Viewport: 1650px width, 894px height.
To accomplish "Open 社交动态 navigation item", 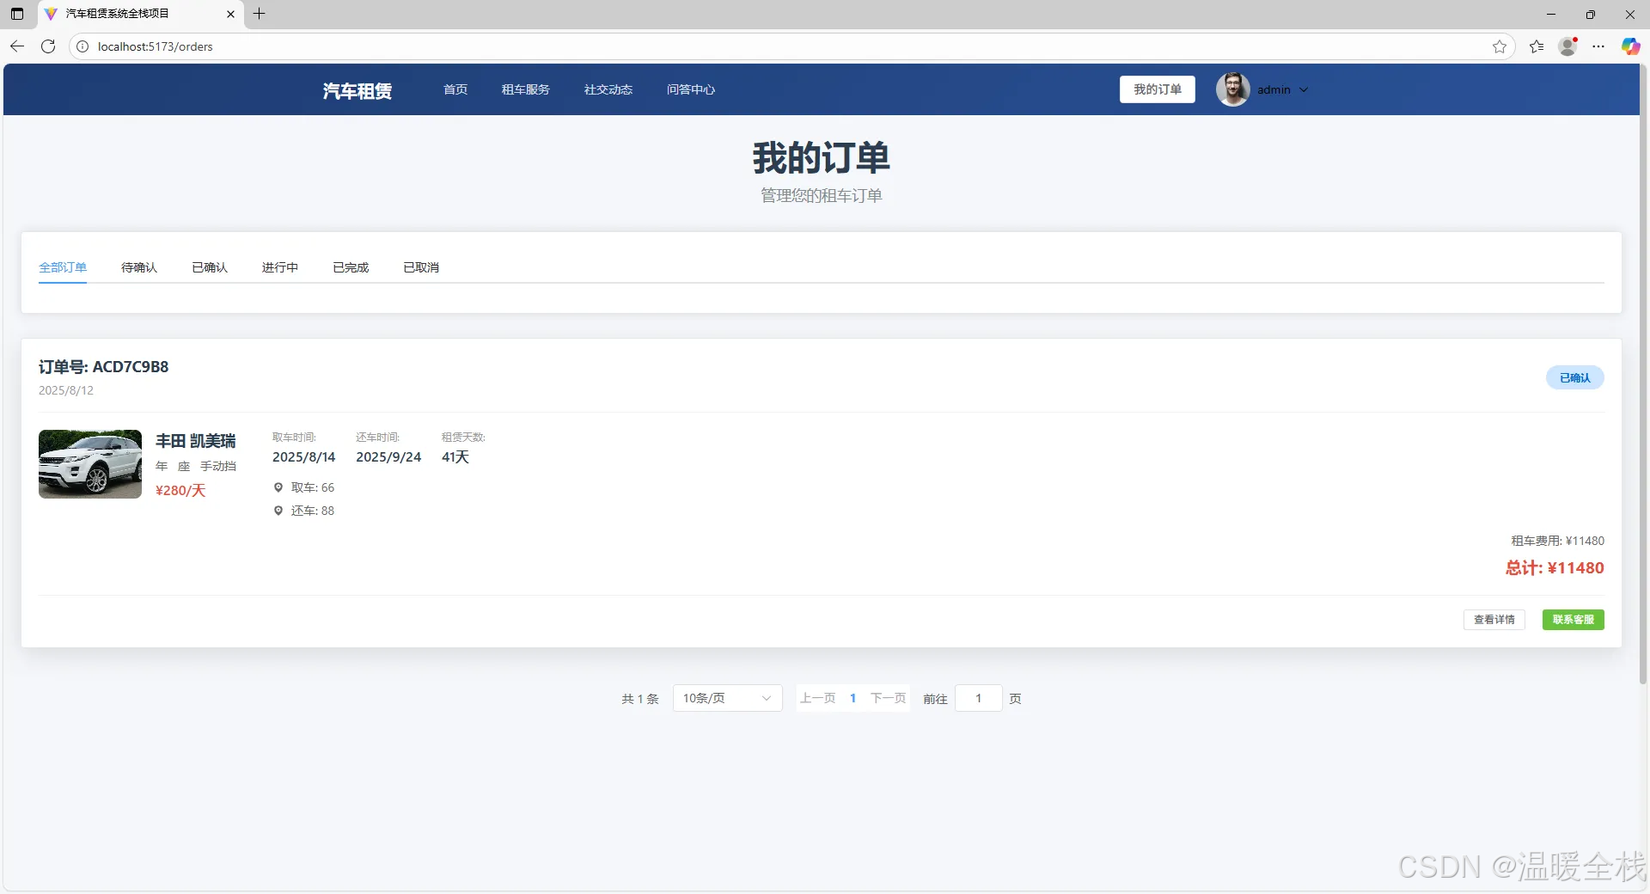I will 608,89.
